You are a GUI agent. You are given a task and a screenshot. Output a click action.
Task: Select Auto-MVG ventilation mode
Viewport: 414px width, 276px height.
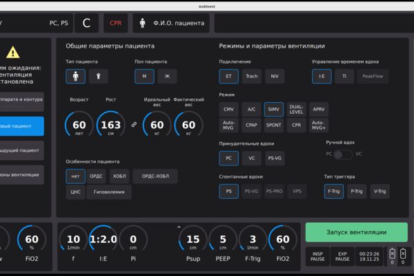point(228,125)
